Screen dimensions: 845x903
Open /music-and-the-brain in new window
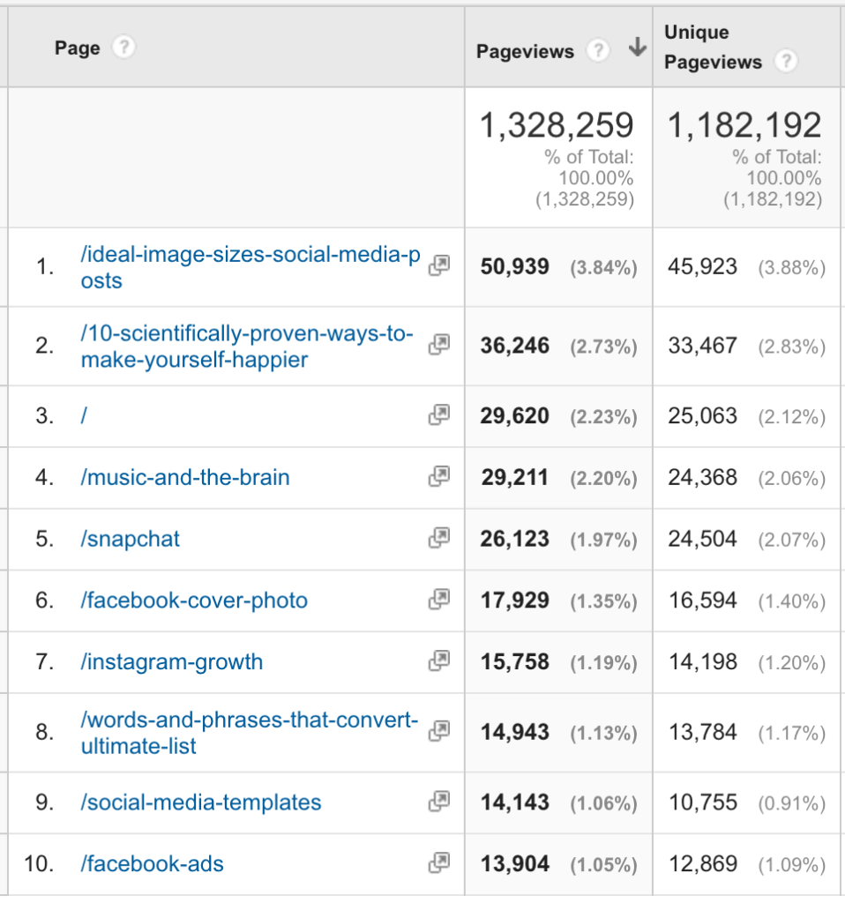tap(438, 476)
